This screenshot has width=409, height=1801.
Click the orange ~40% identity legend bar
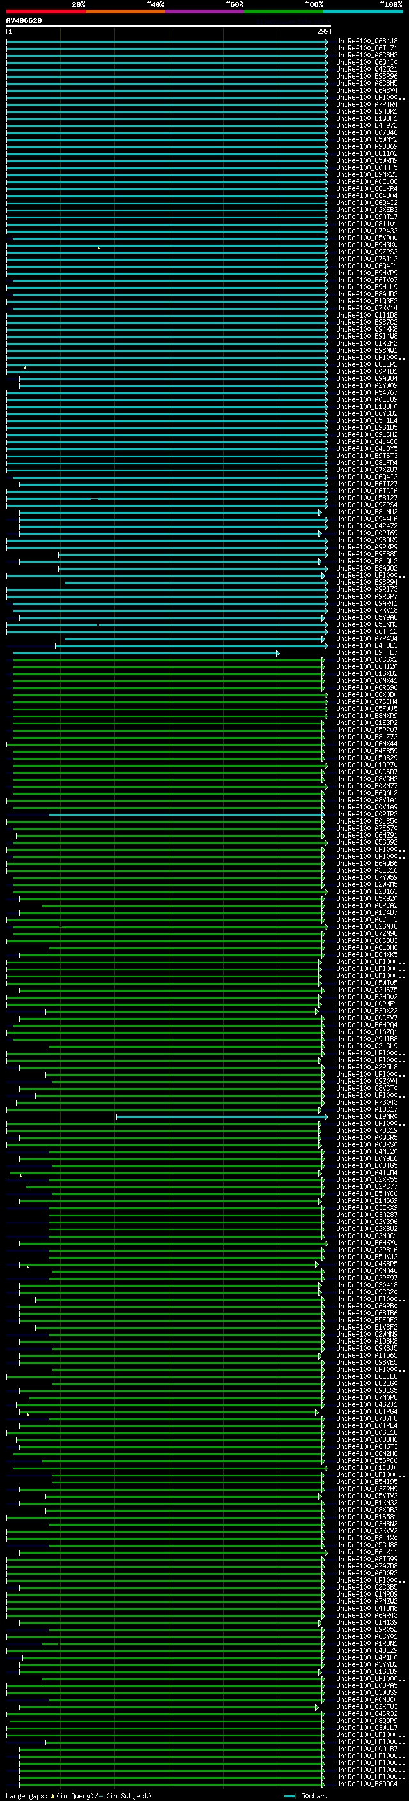pos(125,11)
